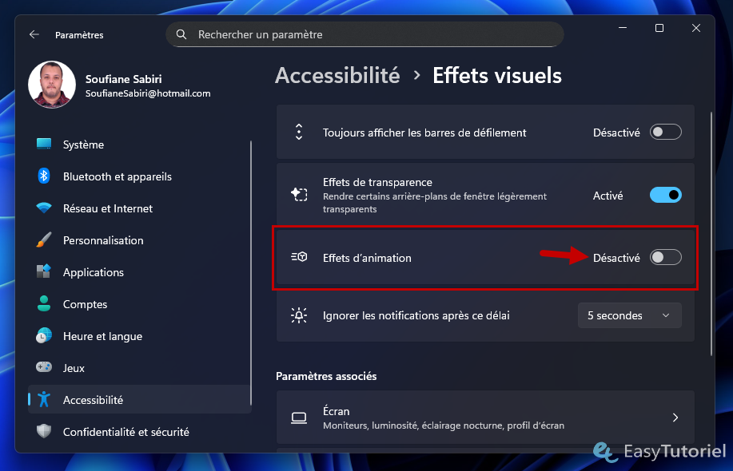This screenshot has height=471, width=733.
Task: Disable the Effets de transparence switch
Action: click(x=665, y=195)
